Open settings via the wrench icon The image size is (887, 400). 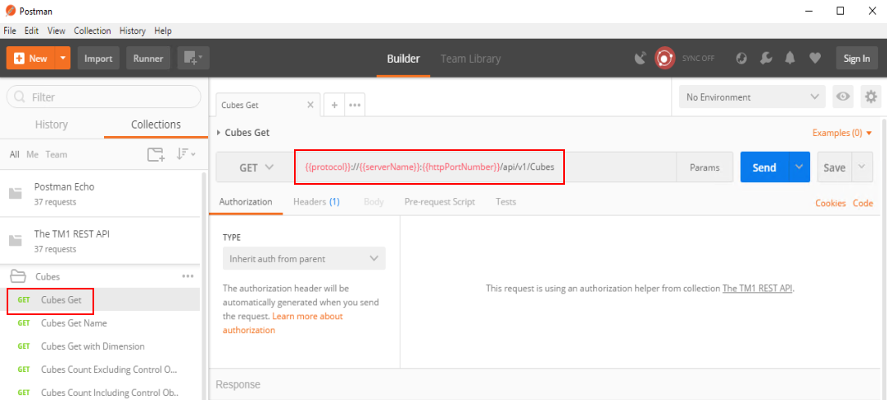766,59
